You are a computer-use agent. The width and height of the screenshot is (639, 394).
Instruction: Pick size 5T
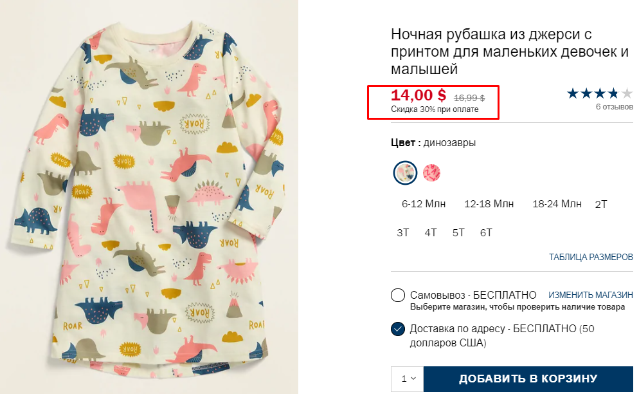(x=458, y=232)
